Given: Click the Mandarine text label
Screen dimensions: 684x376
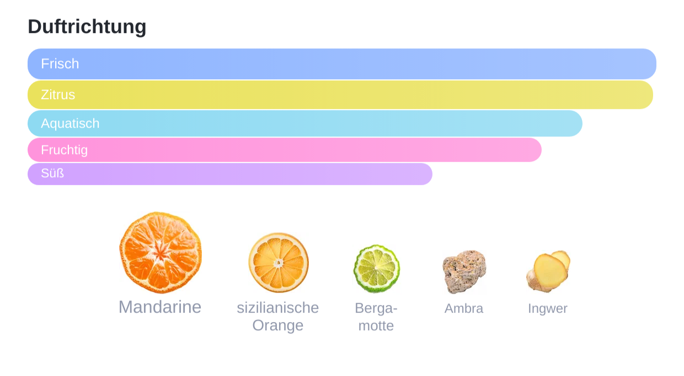Looking at the screenshot, I should [160, 307].
